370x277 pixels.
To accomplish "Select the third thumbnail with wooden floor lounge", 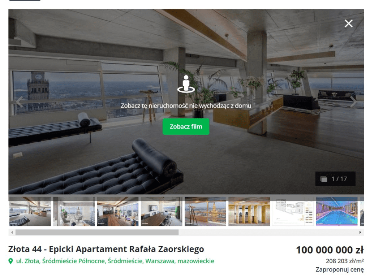I will [x=118, y=211].
